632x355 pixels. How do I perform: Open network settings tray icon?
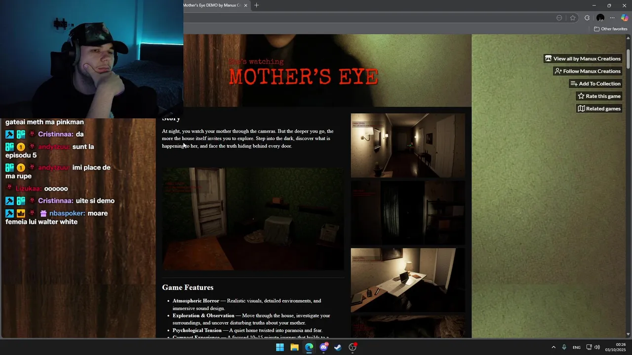589,347
